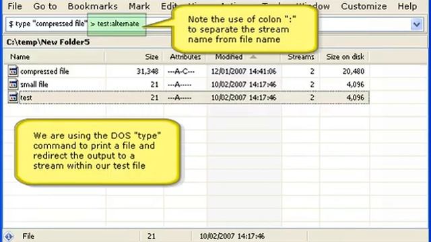The image size is (431, 242).
Task: Open the Customize menu
Action: pyautogui.click(x=364, y=6)
